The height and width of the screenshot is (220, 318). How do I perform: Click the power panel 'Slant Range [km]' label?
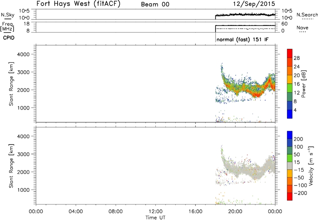tap(11, 84)
